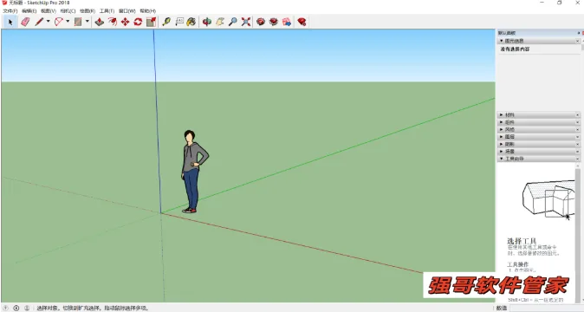
Task: Close the 图层 panel with its X
Action: click(578, 137)
